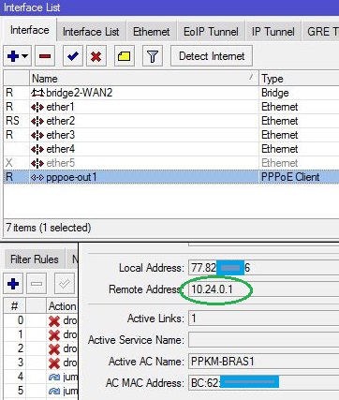
Task: Open the add interface dropdown arrow
Action: pos(25,56)
